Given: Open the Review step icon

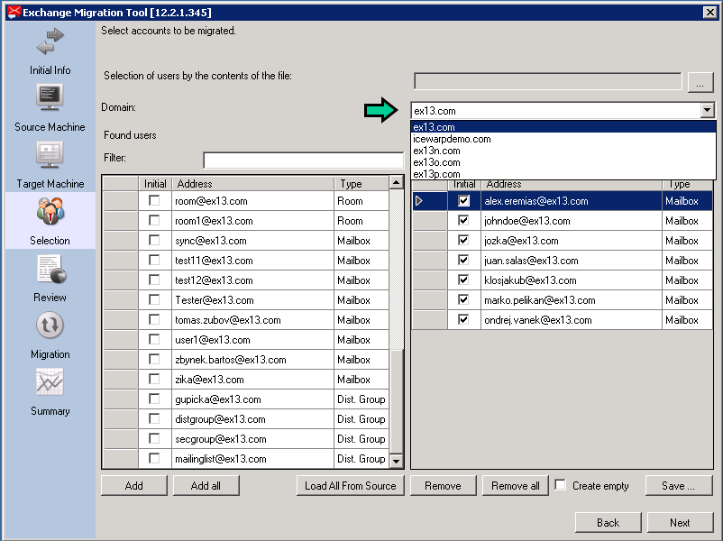Looking at the screenshot, I should pyautogui.click(x=50, y=269).
